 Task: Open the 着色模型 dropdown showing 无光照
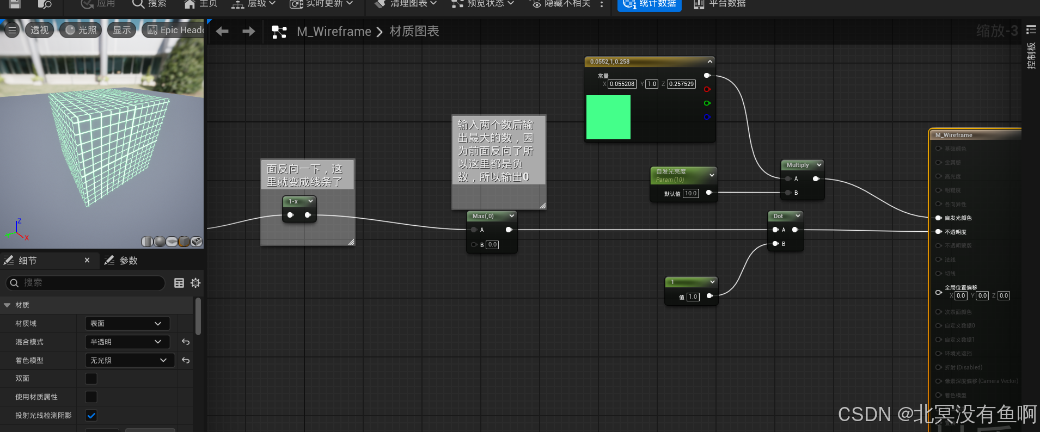[130, 360]
